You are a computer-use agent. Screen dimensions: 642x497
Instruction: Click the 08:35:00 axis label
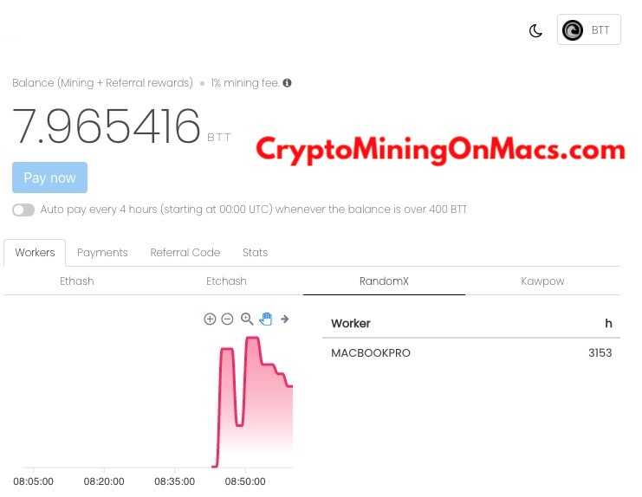click(174, 481)
